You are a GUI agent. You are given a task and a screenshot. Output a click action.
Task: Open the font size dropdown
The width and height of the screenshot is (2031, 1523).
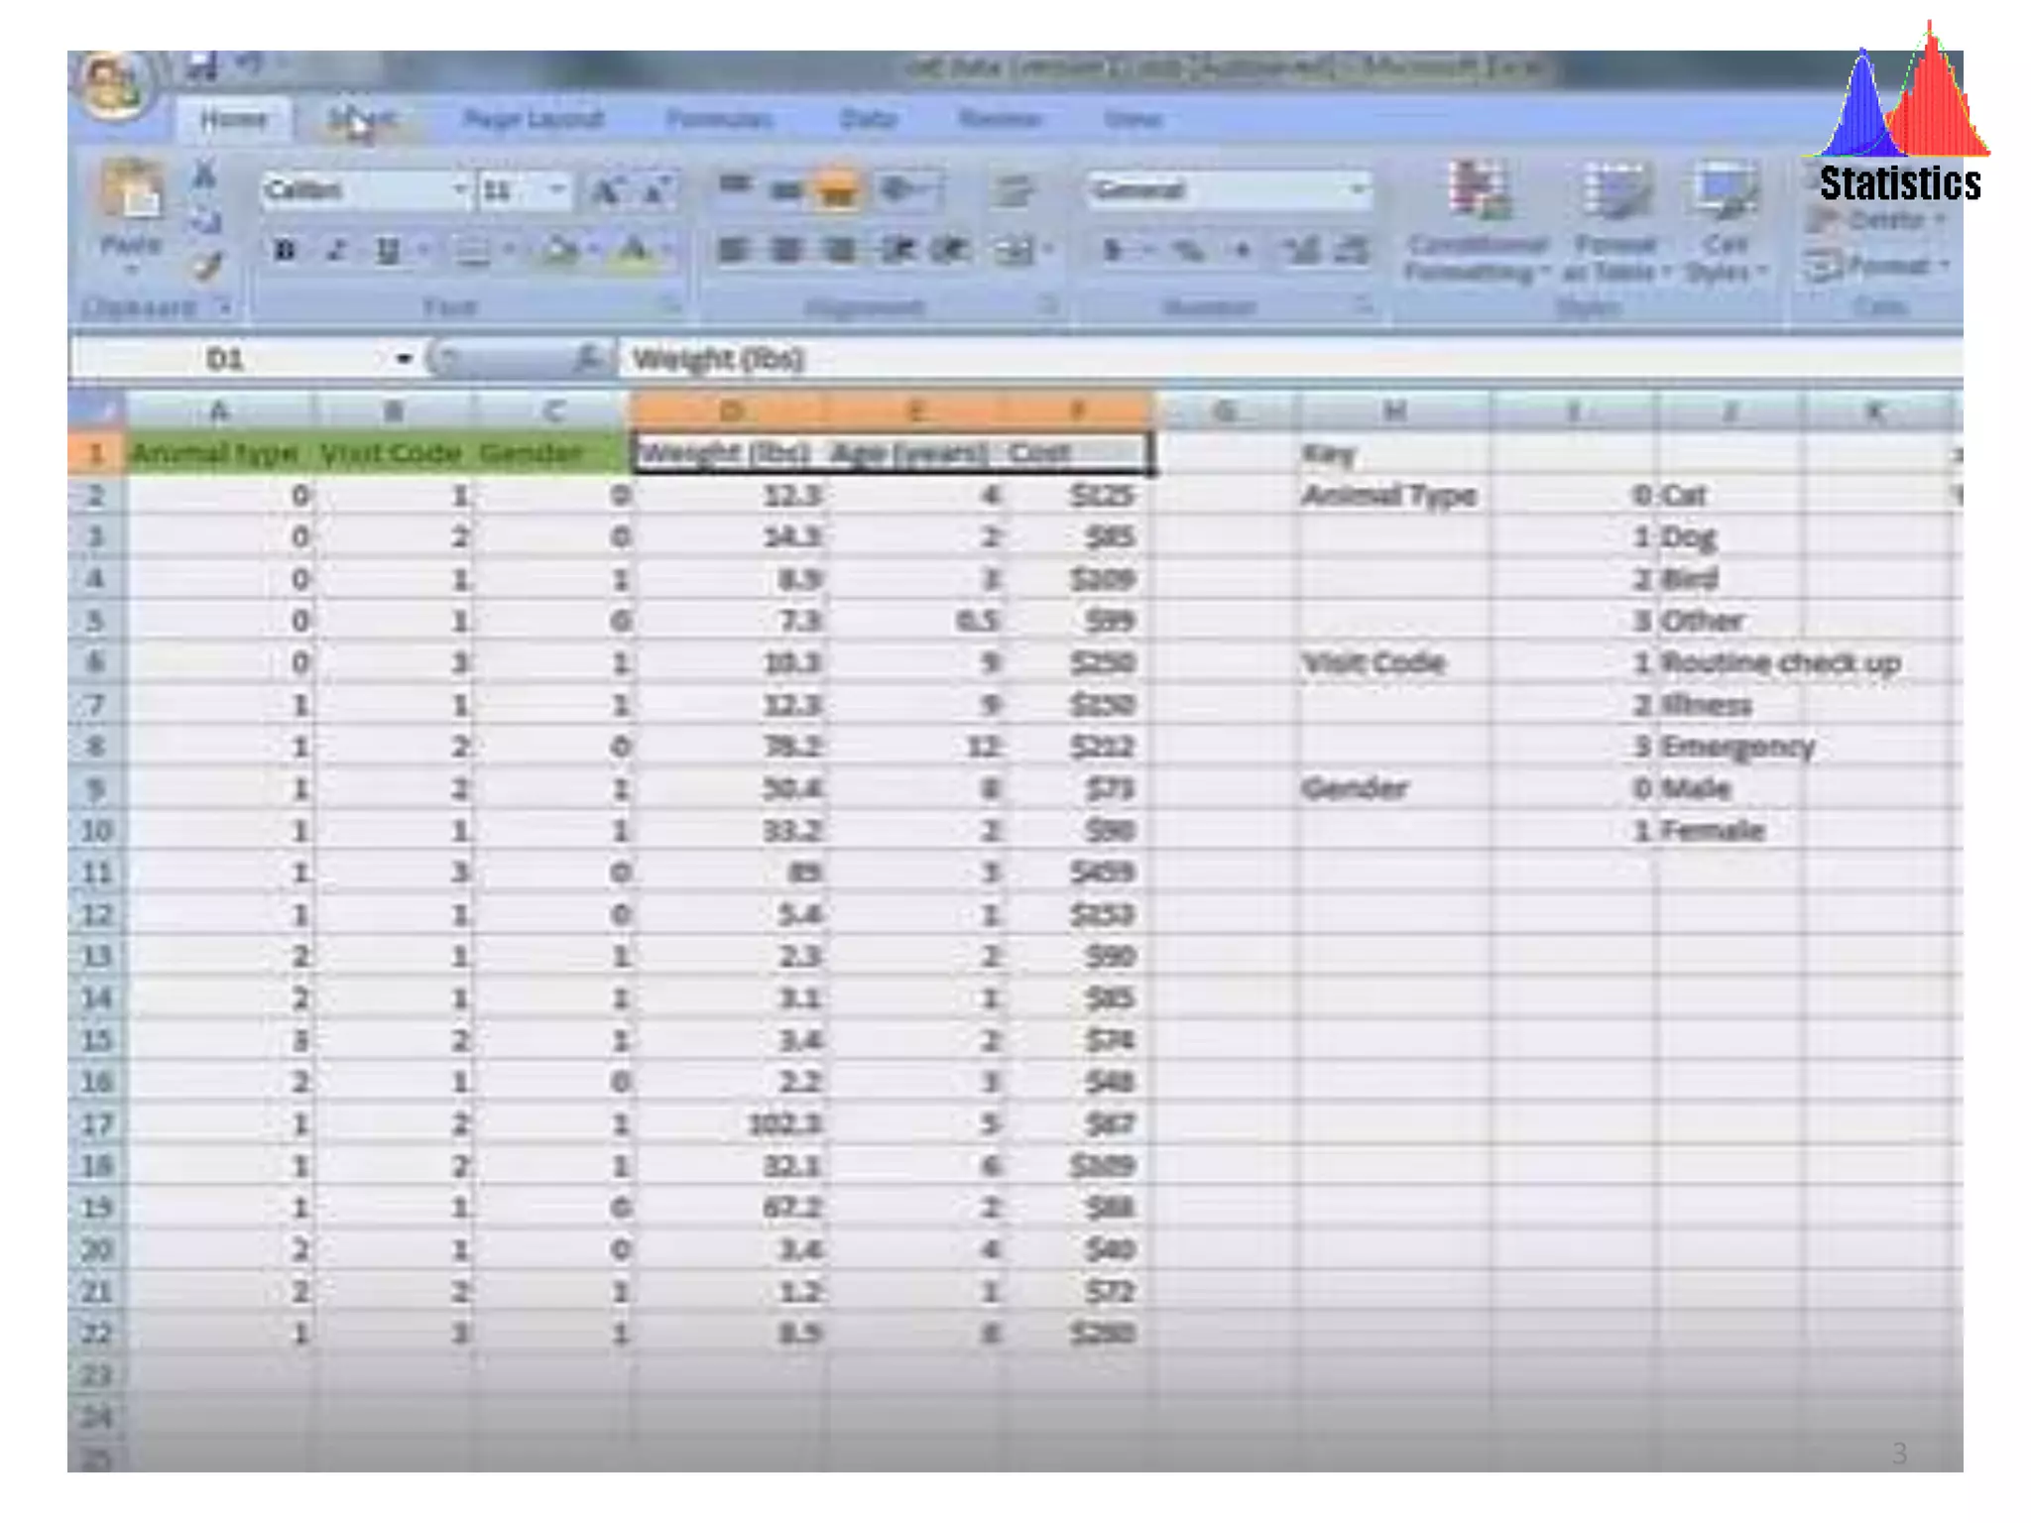pos(557,189)
